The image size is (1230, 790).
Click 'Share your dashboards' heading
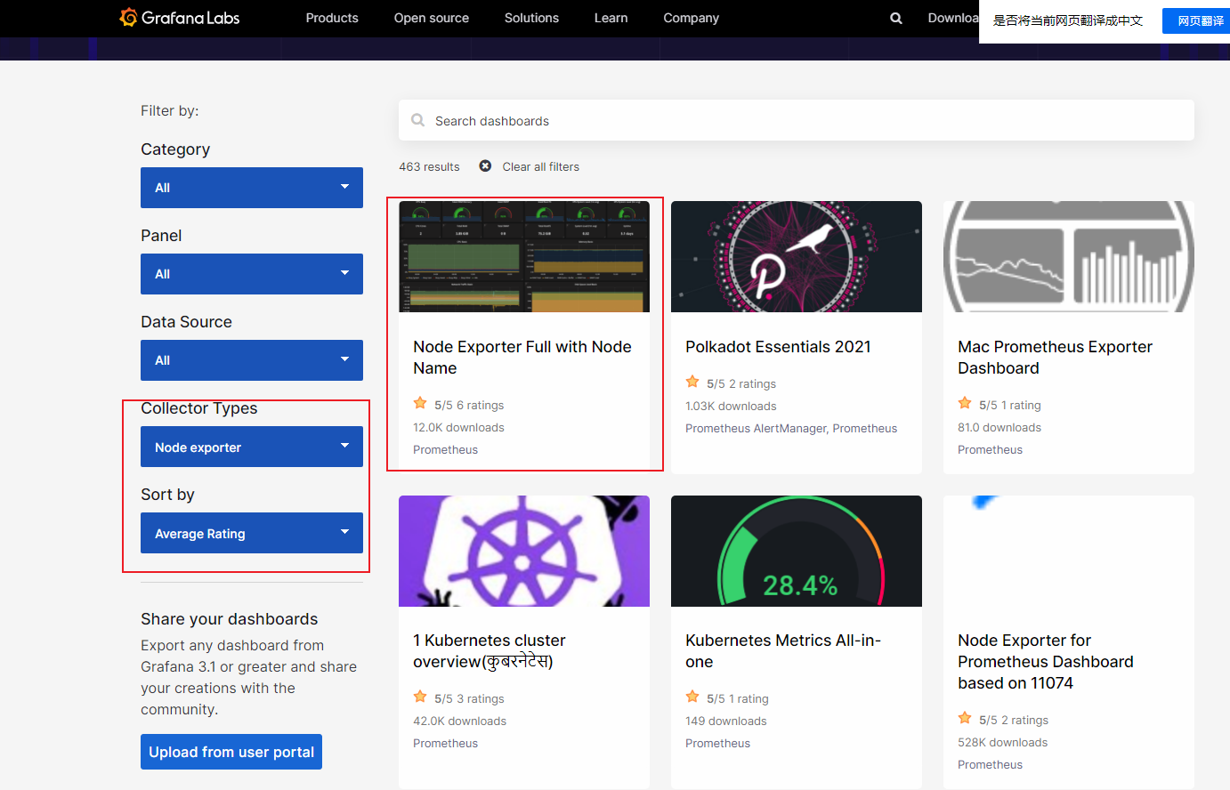pyautogui.click(x=229, y=619)
